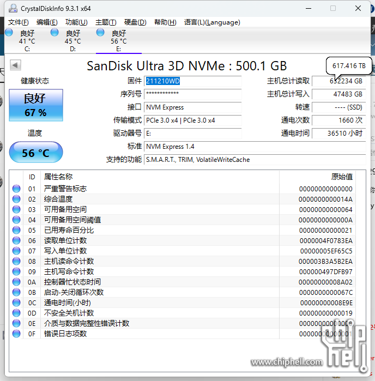Click status orb for attribute 01 严重警告标志

tap(16, 189)
